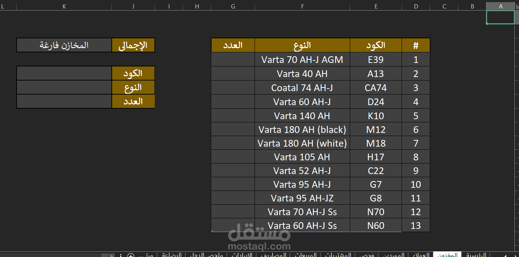Click the # table header cell
Image resolution: width=519 pixels, height=257 pixels.
tap(416, 45)
